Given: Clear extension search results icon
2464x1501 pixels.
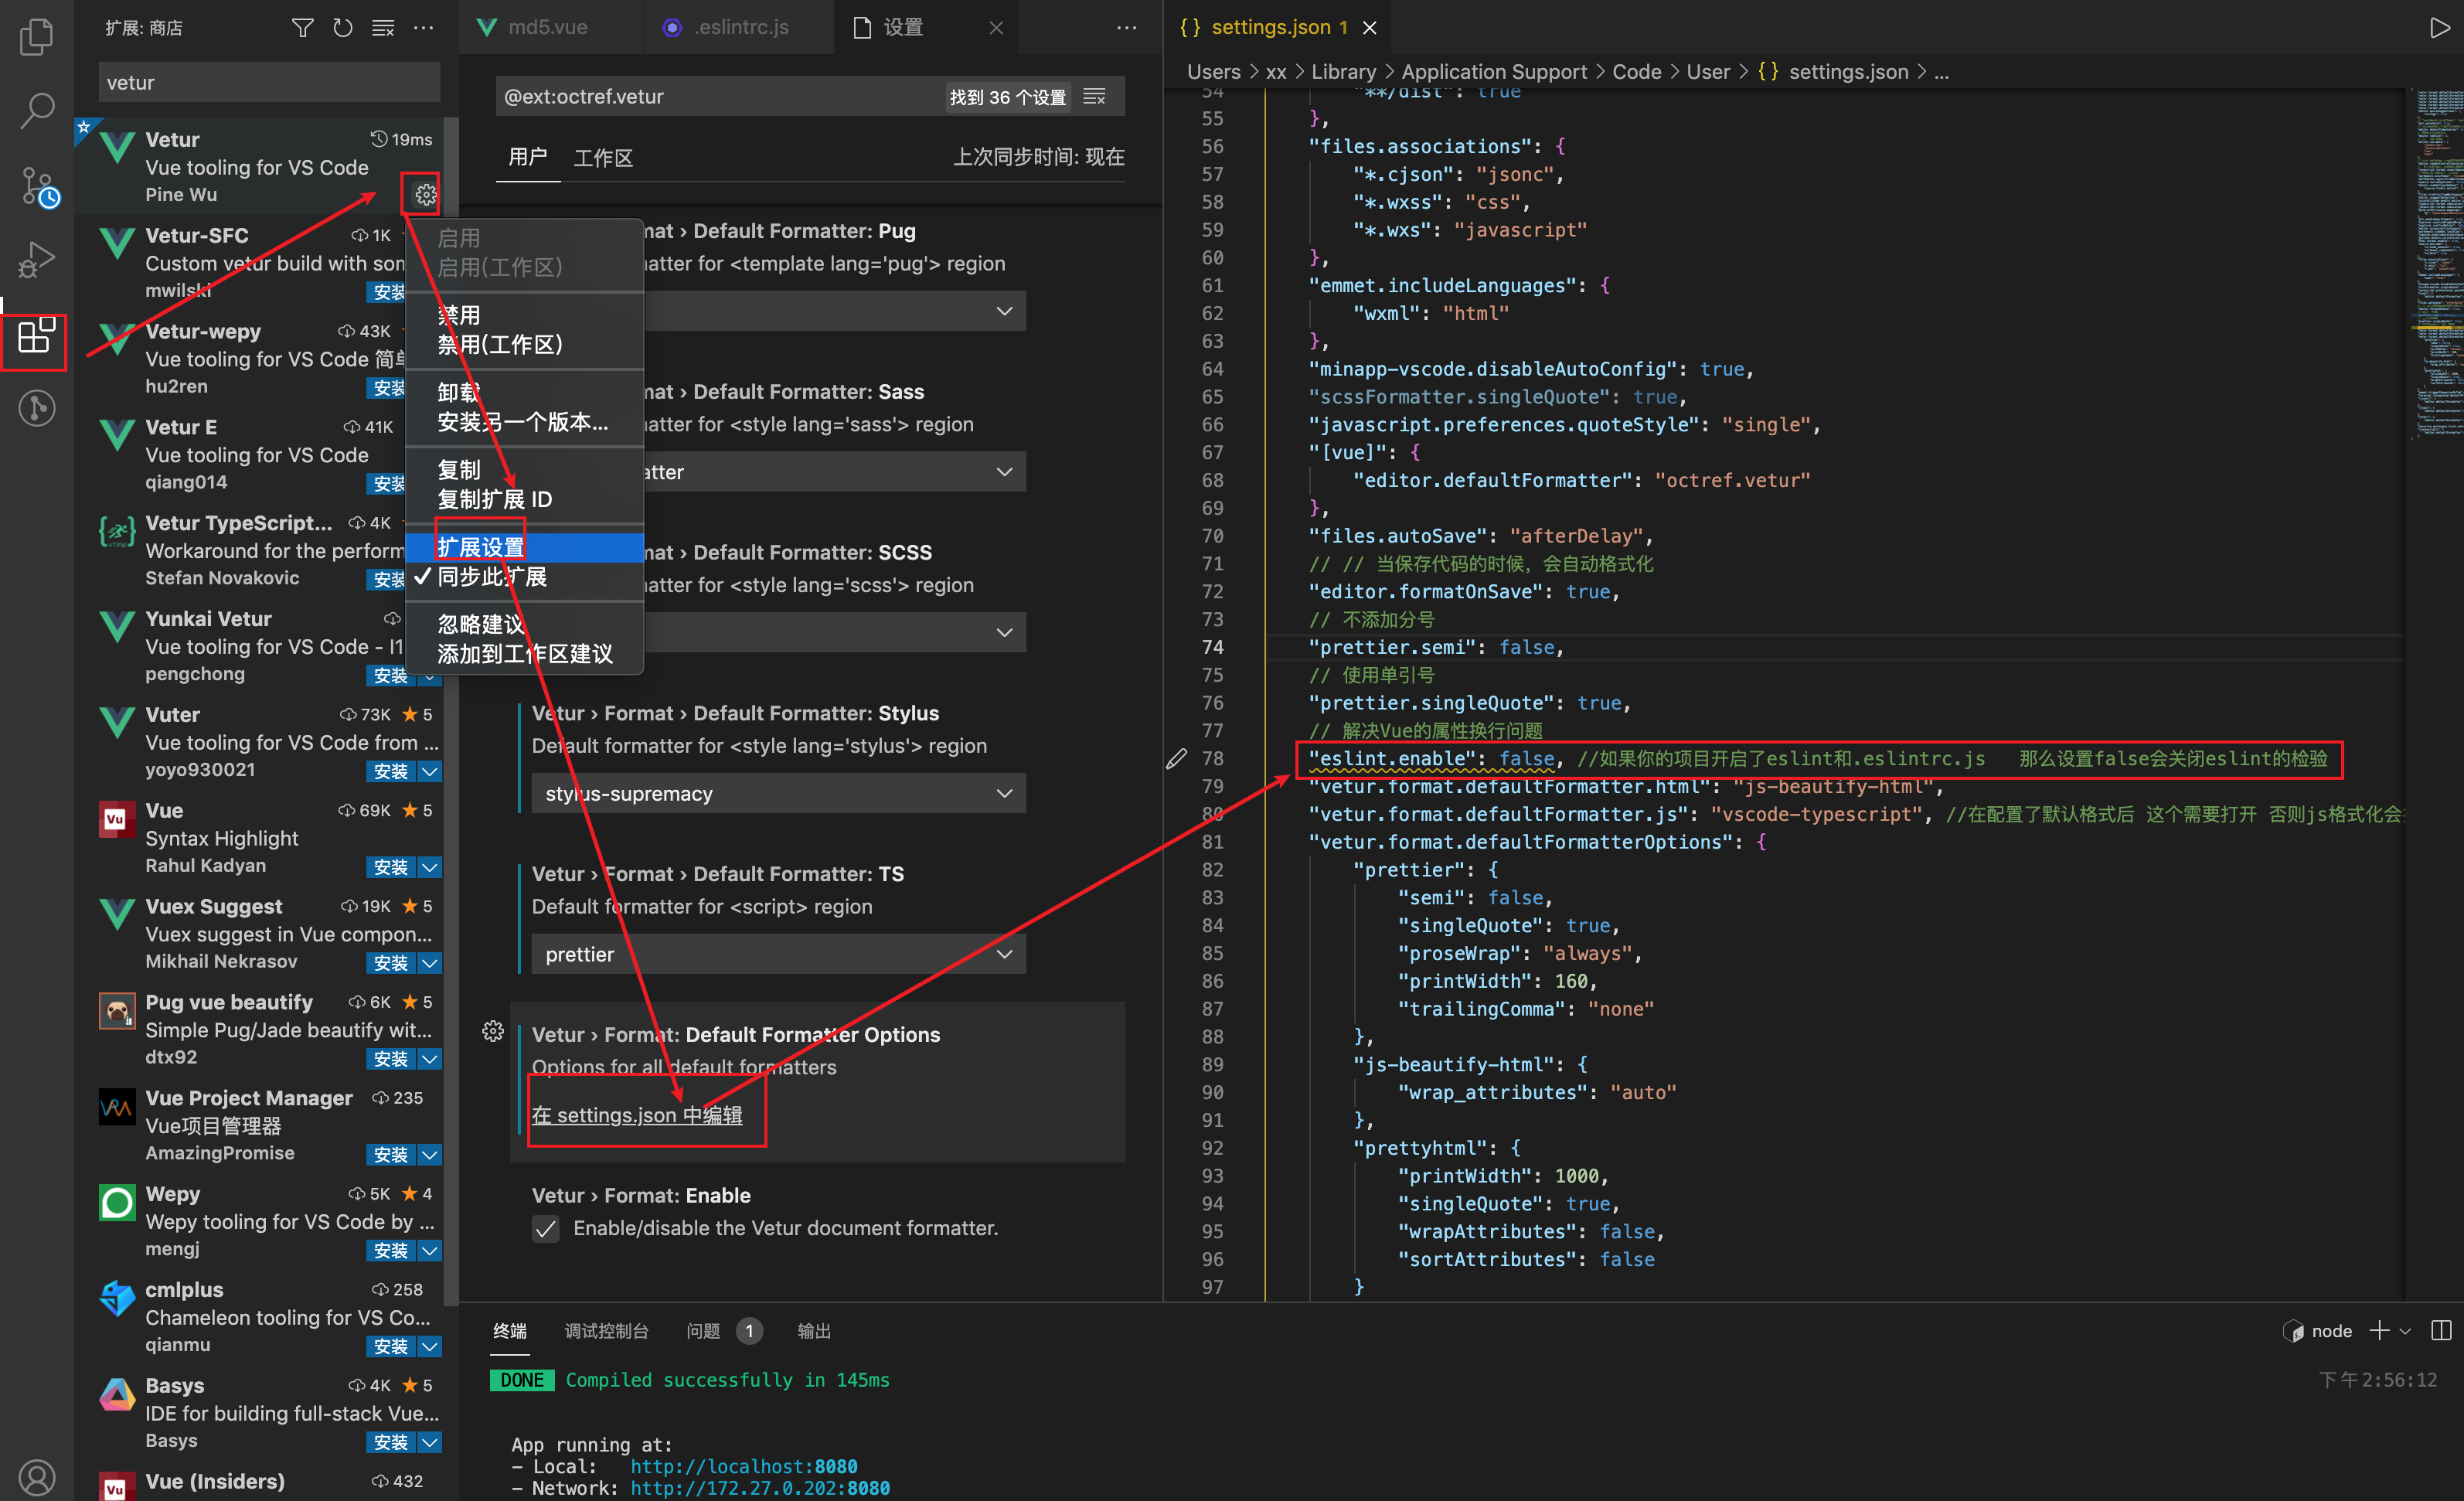Looking at the screenshot, I should click(x=383, y=27).
